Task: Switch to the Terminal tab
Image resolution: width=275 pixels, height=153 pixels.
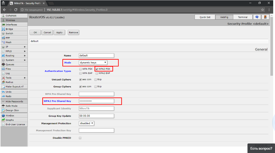Action: coord(243,17)
